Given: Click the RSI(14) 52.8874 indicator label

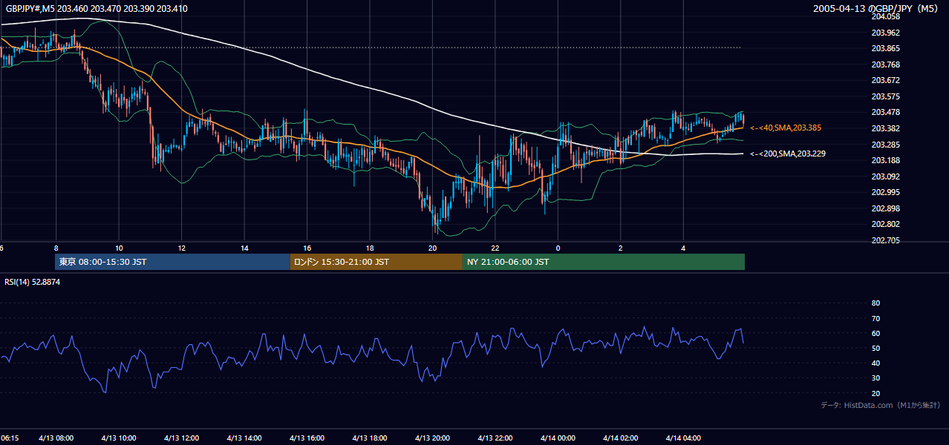Looking at the screenshot, I should [33, 282].
